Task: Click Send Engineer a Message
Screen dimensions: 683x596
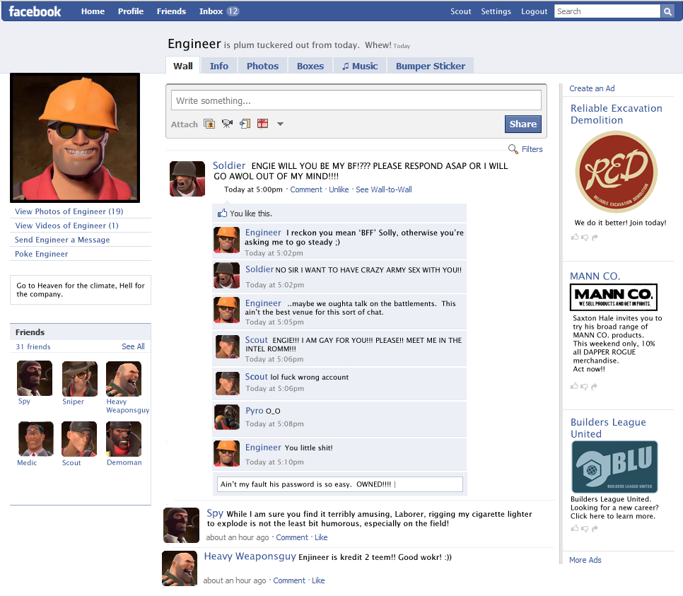Action: [62, 240]
